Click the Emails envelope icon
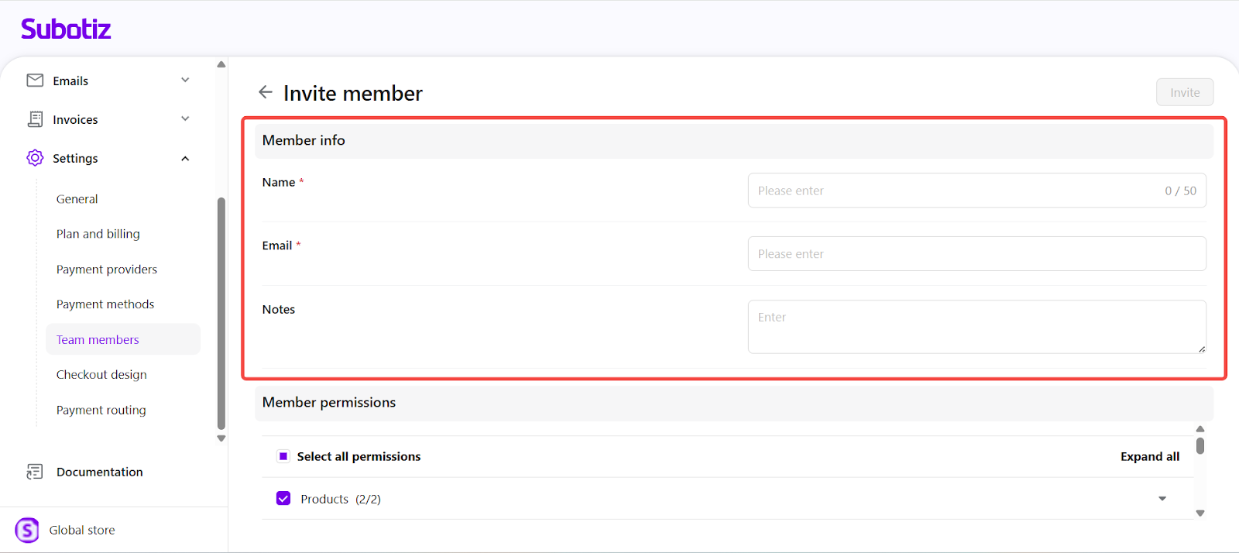Viewport: 1239px width, 553px height. (35, 81)
